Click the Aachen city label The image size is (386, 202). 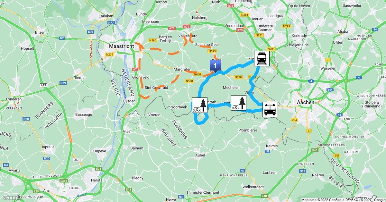click(x=305, y=102)
